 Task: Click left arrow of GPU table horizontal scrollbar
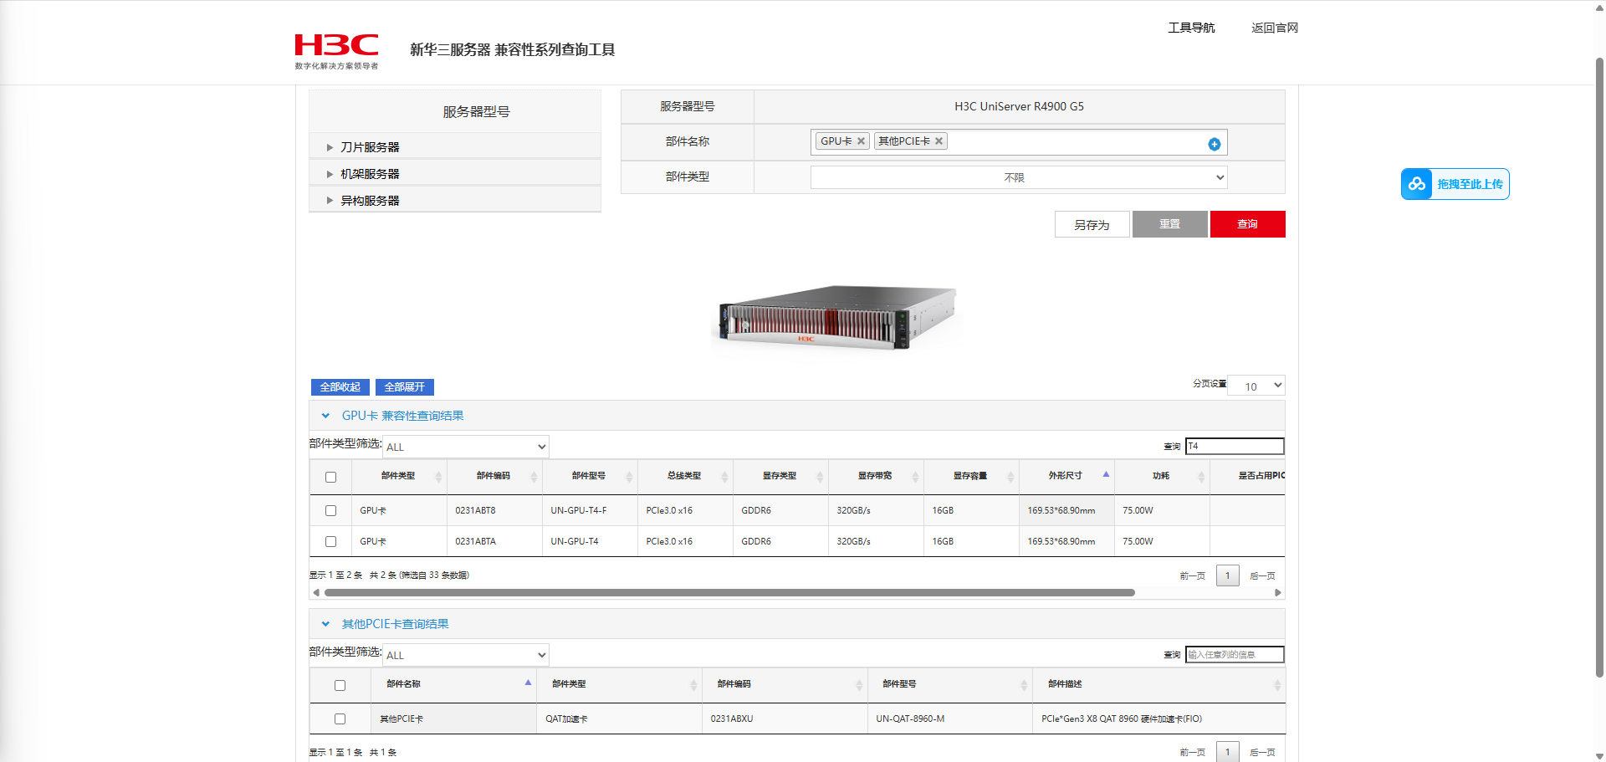pos(316,592)
